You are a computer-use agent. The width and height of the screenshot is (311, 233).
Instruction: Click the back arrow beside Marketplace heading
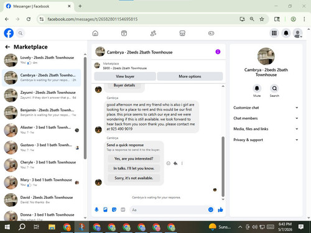(7, 47)
